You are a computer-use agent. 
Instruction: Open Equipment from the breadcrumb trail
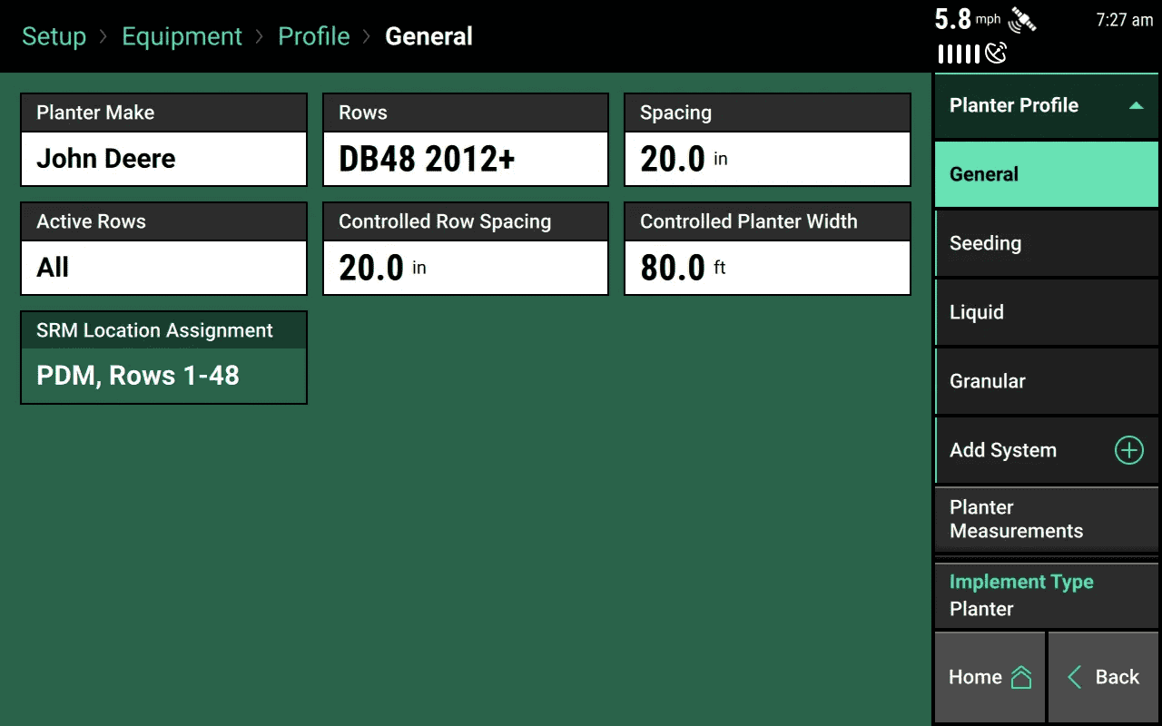pyautogui.click(x=182, y=35)
